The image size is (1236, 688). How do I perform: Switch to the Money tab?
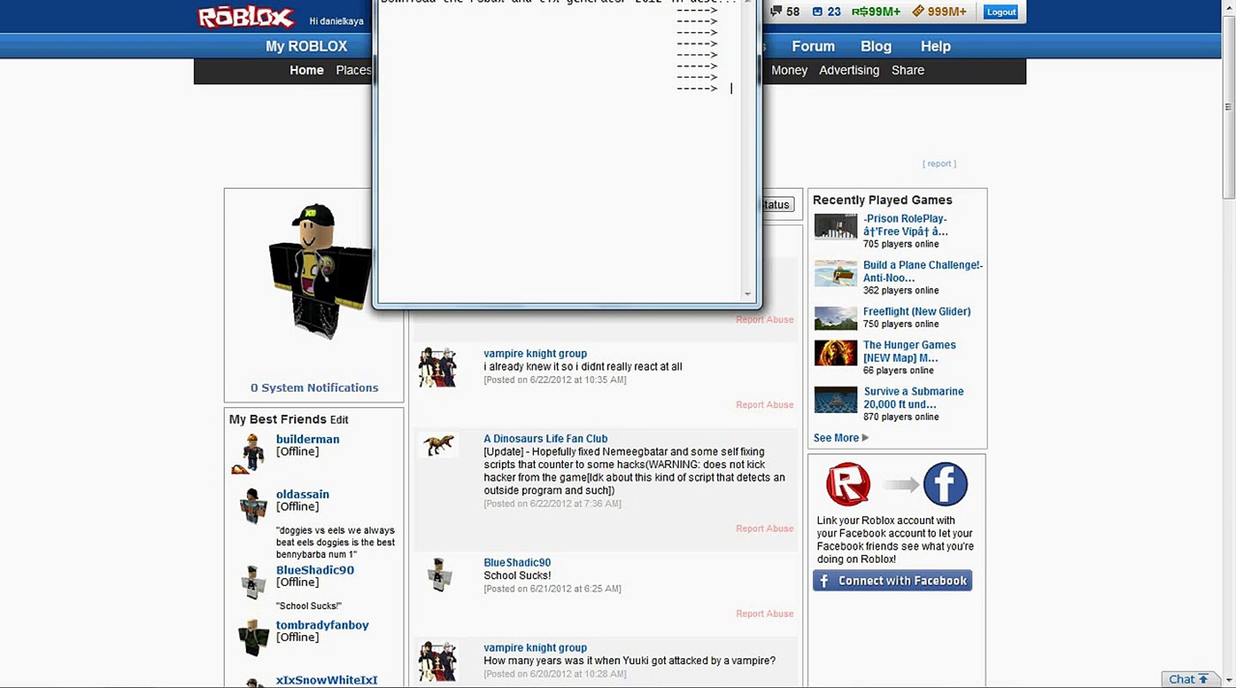pyautogui.click(x=789, y=70)
